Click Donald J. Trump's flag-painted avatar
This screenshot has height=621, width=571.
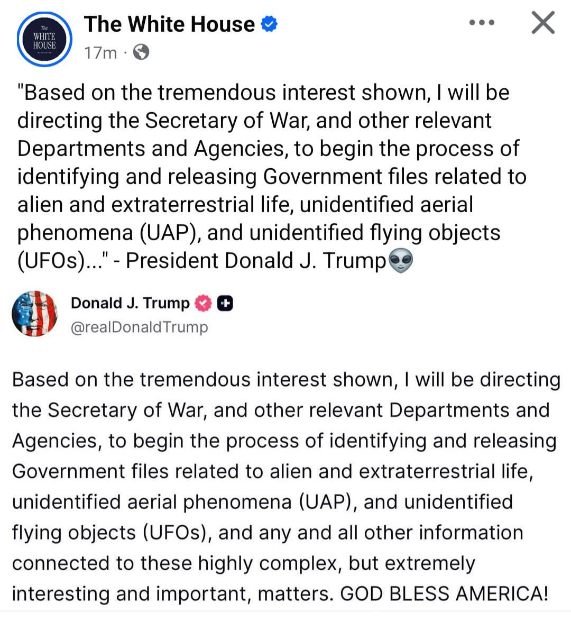coord(35,314)
